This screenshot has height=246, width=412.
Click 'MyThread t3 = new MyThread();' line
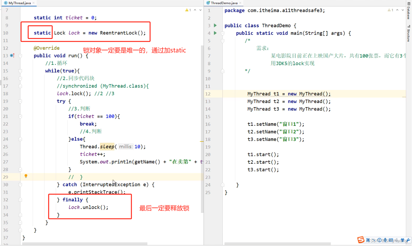[x=289, y=109]
